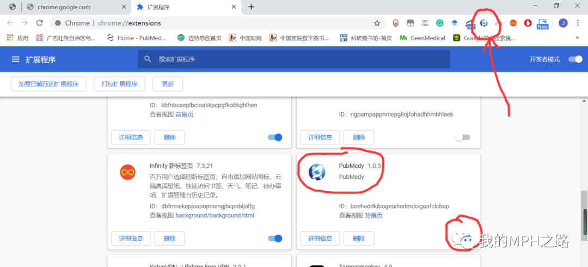
Task: Bookmark this page with the star icon
Action: pyautogui.click(x=377, y=23)
